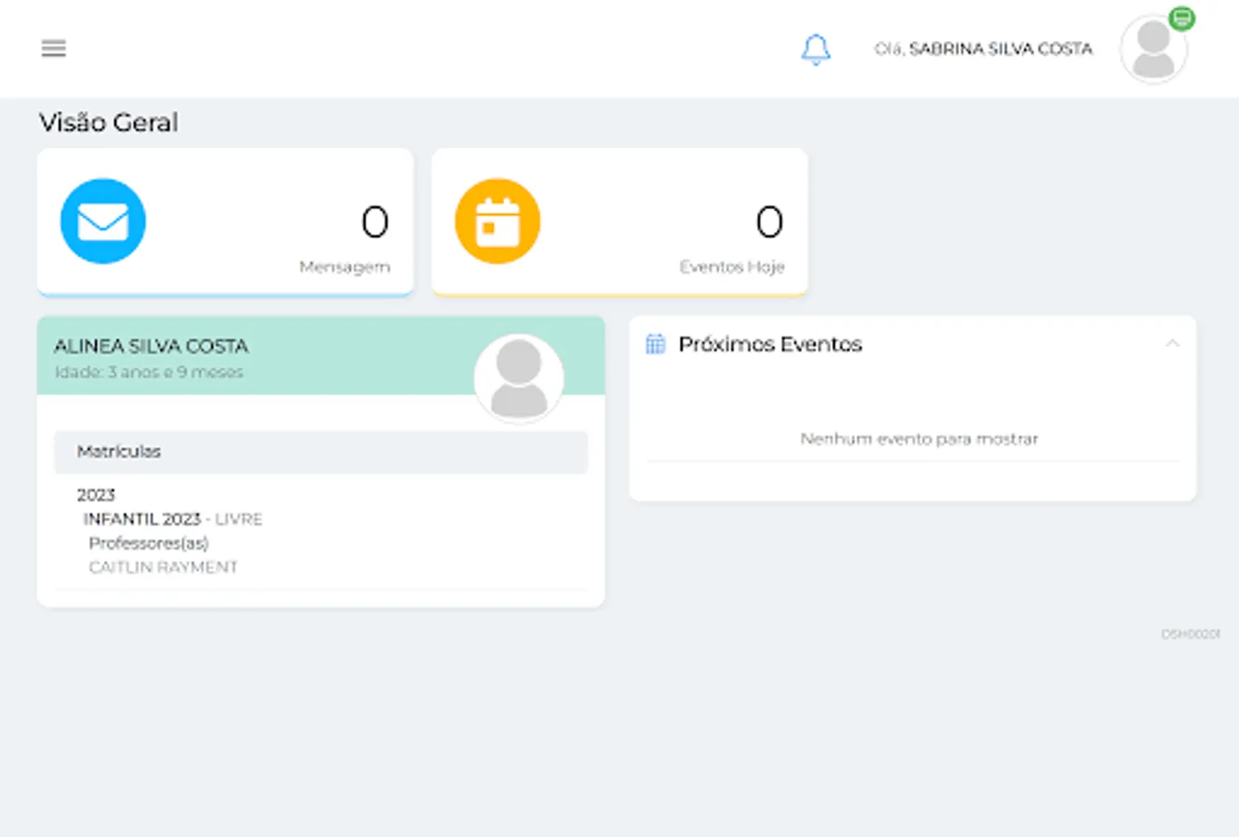Click the Visão Geral page heading
The image size is (1239, 837).
pyautogui.click(x=109, y=123)
